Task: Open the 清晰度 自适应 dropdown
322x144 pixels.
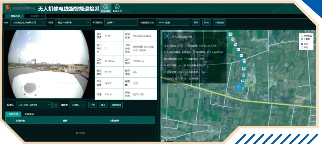Action: click(78, 105)
